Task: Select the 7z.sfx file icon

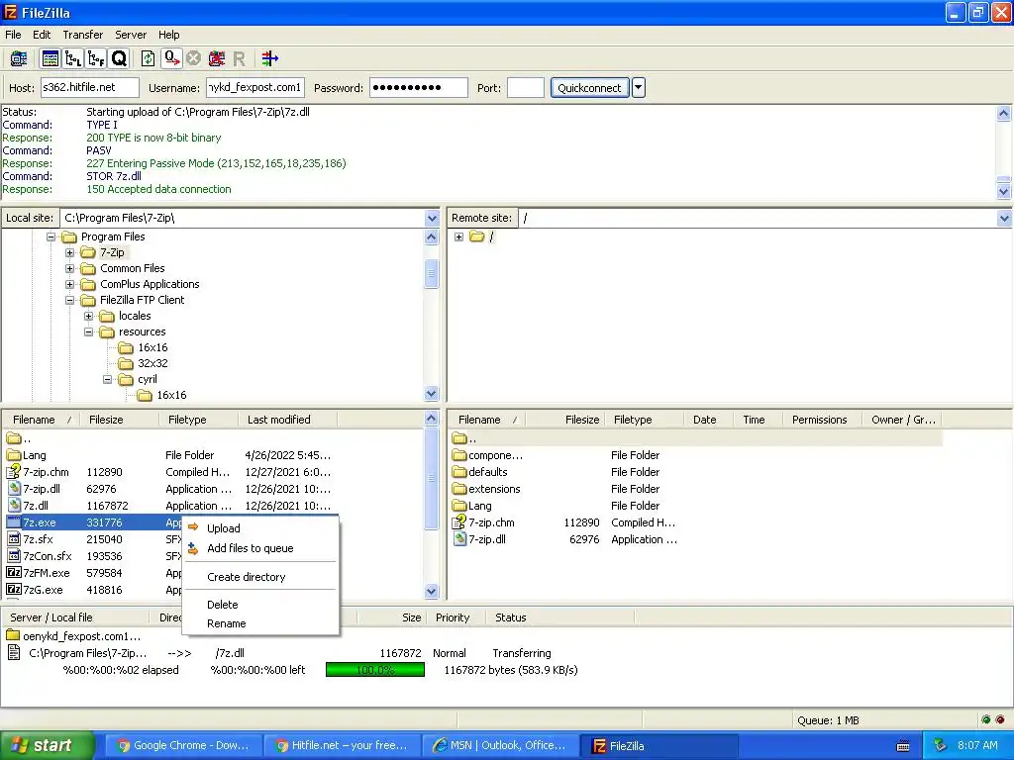Action: [14, 539]
